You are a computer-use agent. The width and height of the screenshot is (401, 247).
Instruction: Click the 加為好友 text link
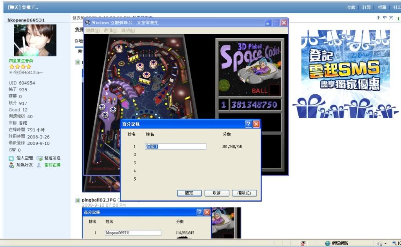click(x=25, y=165)
